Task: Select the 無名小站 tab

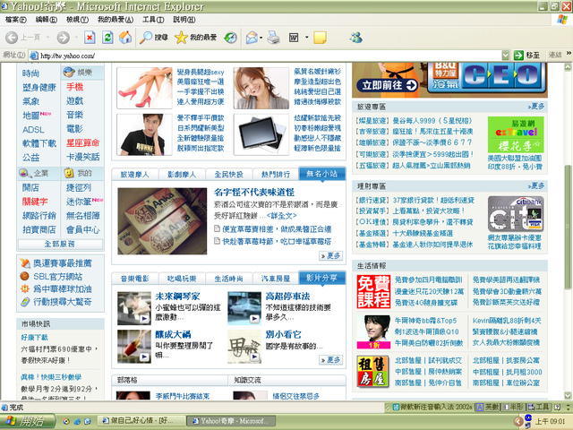Action: coord(322,174)
